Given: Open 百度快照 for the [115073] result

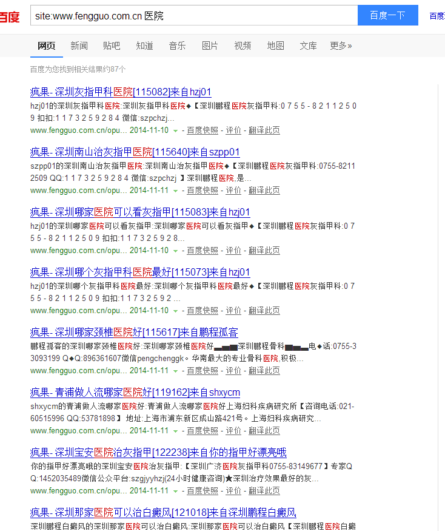Looking at the screenshot, I should click(202, 311).
